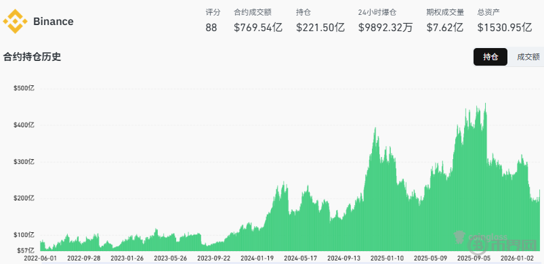Click the 合约持仓历史 chart title

click(32, 57)
